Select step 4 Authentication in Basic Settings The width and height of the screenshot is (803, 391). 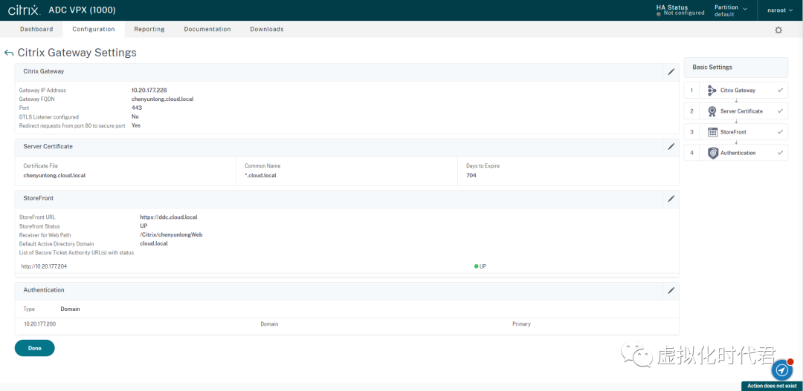point(736,153)
